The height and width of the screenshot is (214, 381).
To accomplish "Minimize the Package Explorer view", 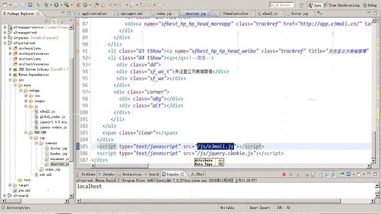I will point(63,12).
